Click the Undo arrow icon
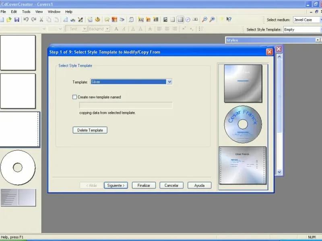322x241 pixels. 26,20
